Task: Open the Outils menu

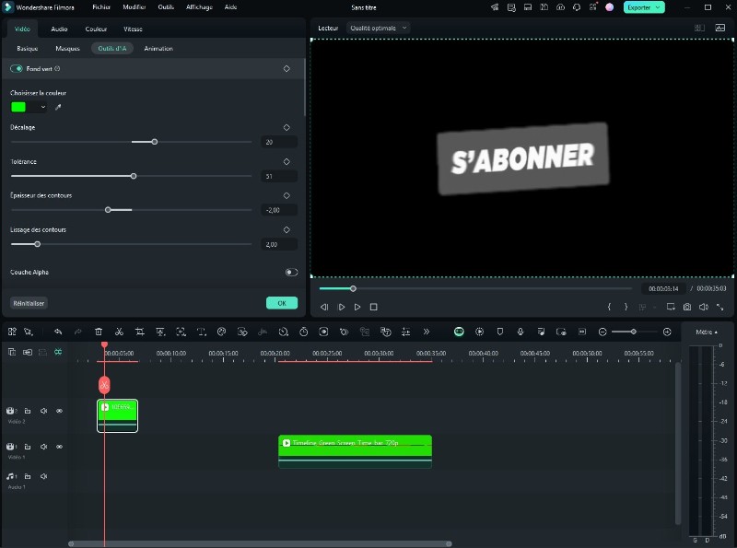Action: point(166,7)
